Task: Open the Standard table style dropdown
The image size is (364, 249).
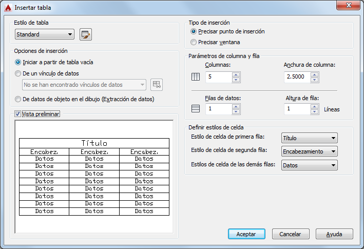Action: pos(45,34)
